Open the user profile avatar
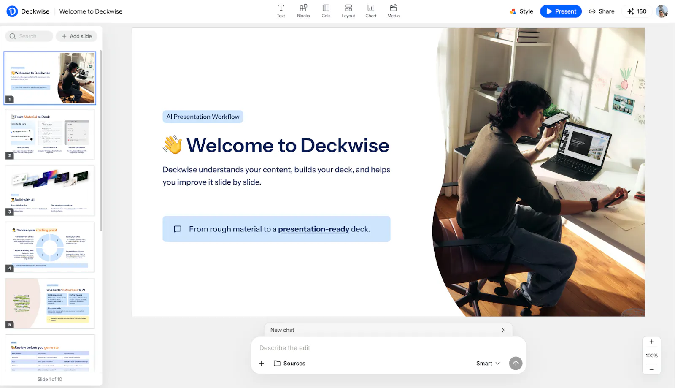The width and height of the screenshot is (675, 388). [x=662, y=11]
